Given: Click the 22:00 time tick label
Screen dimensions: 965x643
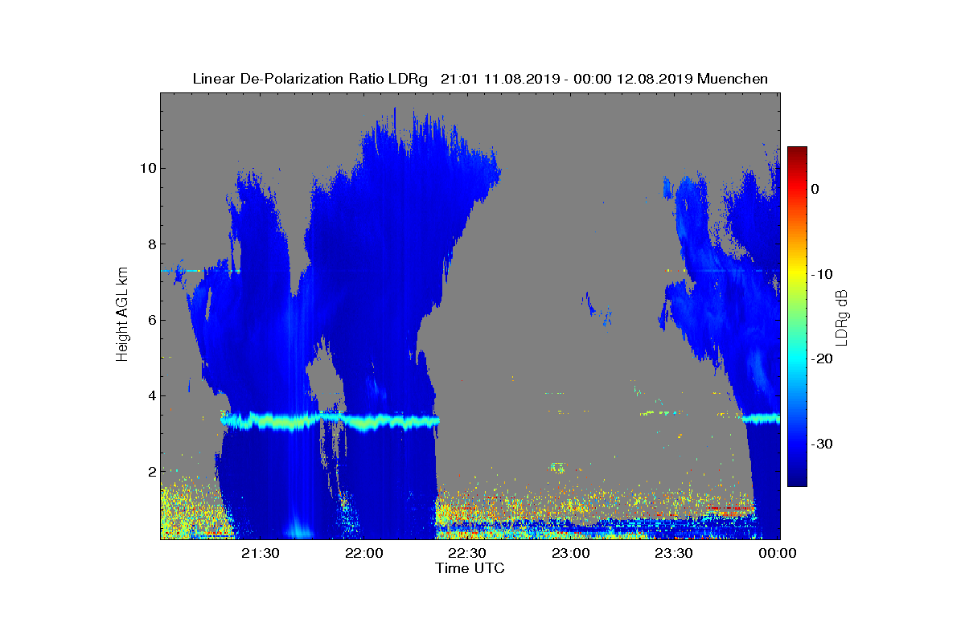Looking at the screenshot, I should (364, 553).
